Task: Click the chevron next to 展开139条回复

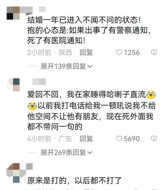Action: (90, 67)
